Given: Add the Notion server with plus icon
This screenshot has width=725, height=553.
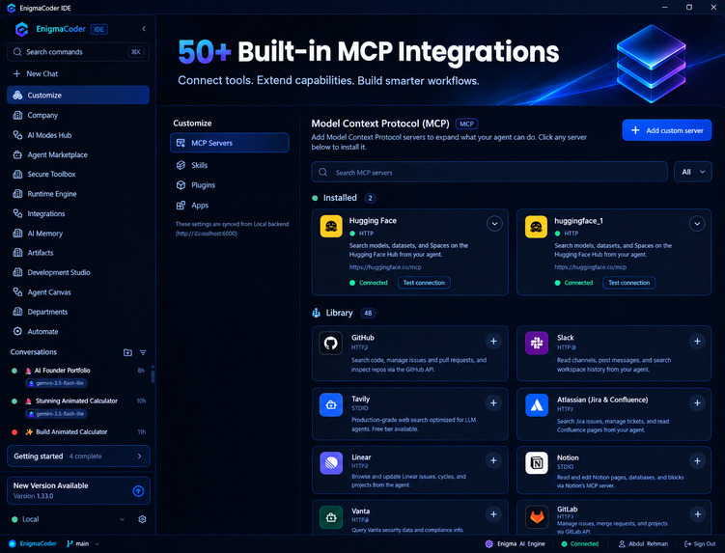Looking at the screenshot, I should tap(697, 460).
